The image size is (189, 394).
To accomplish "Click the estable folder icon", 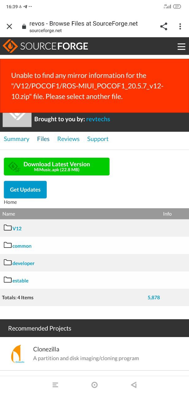I will pyautogui.click(x=8, y=280).
